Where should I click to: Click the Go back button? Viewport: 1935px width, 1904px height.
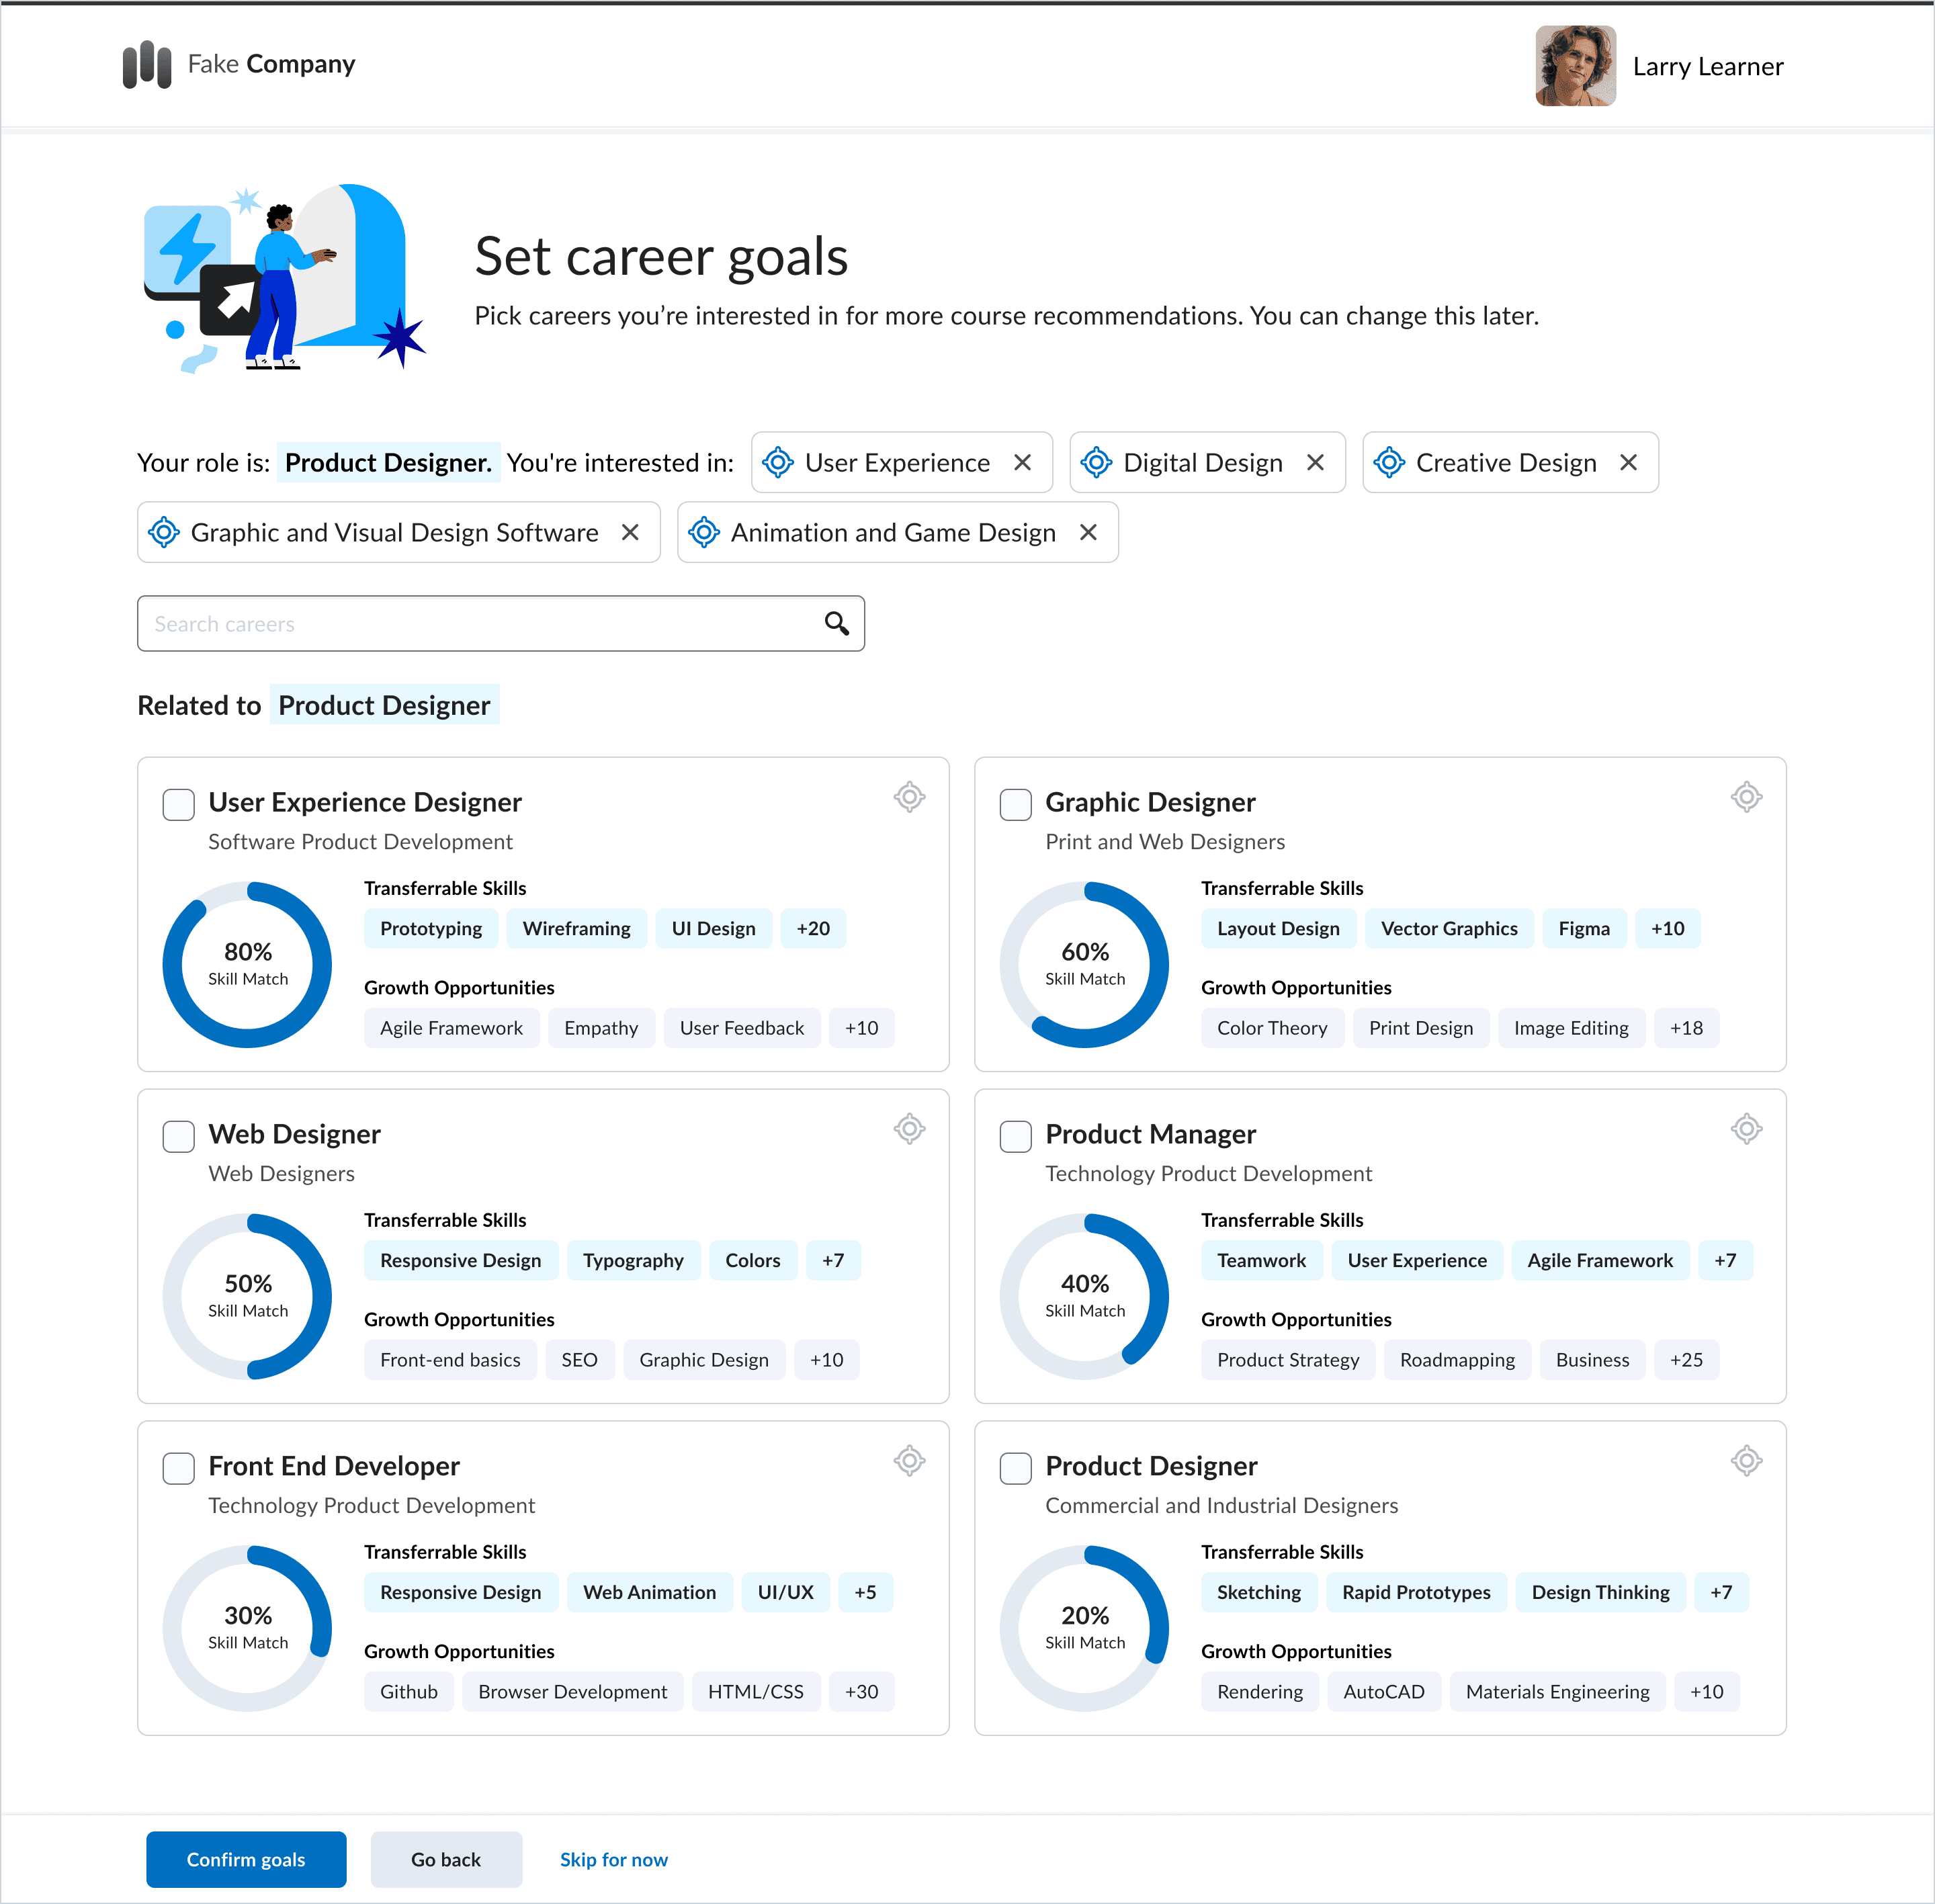446,1859
